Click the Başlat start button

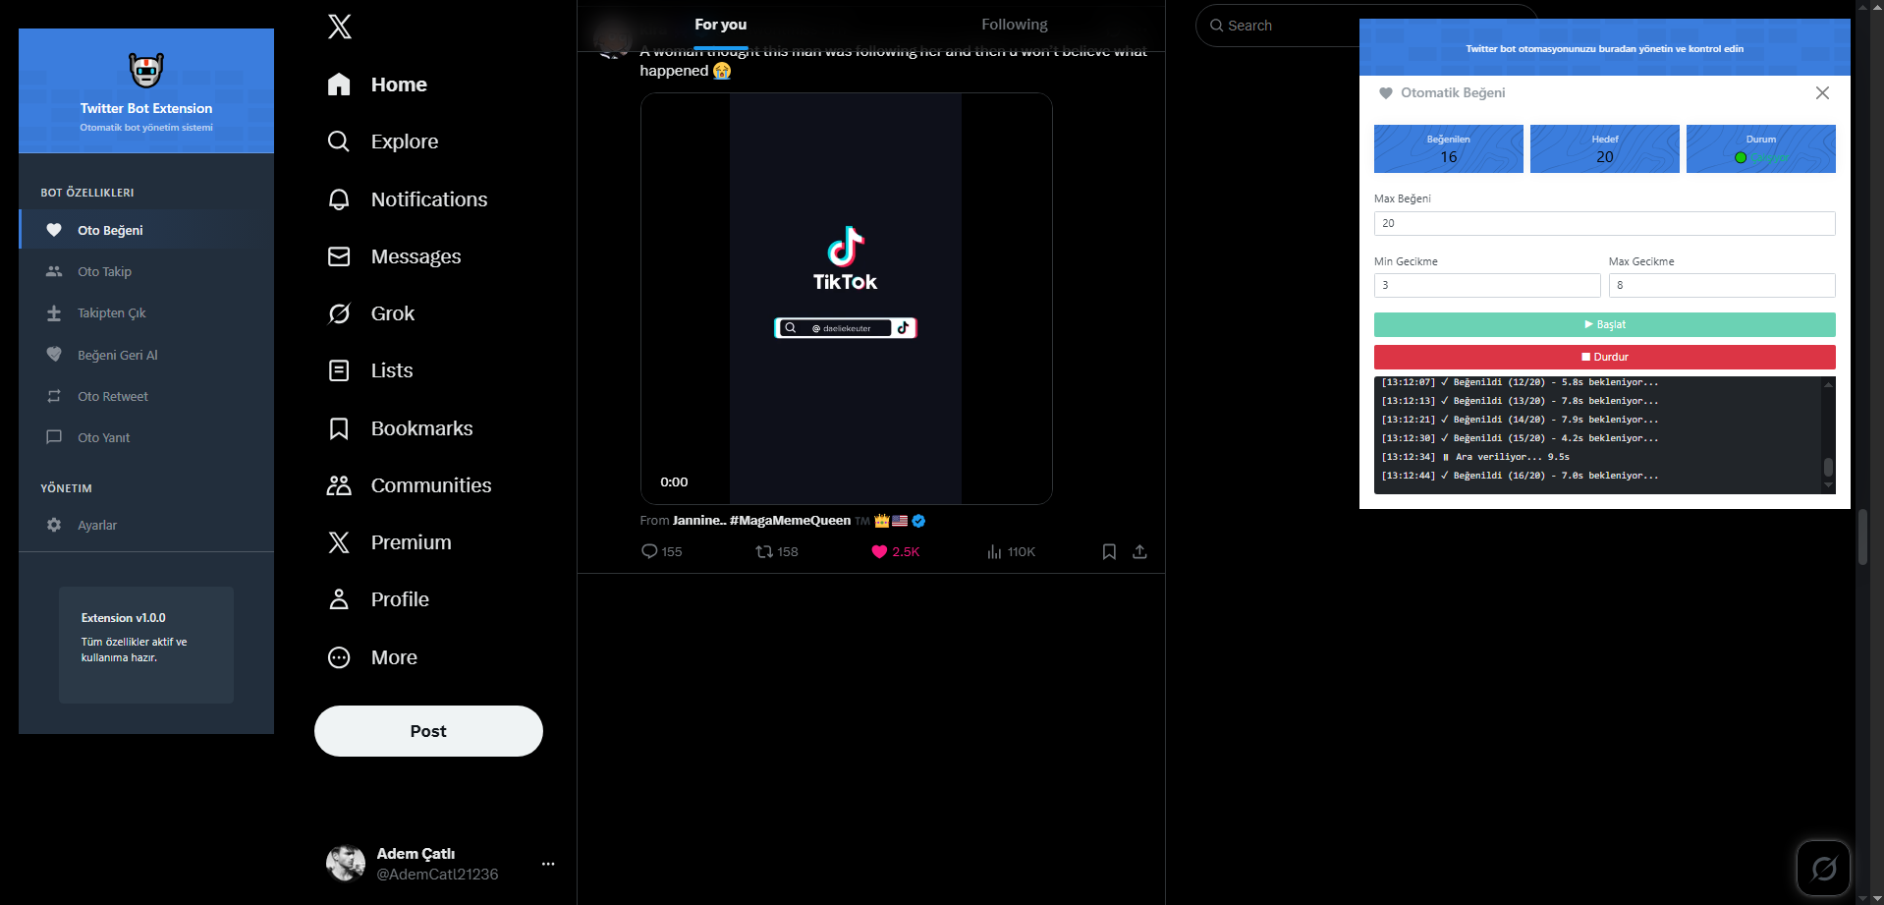tap(1604, 324)
